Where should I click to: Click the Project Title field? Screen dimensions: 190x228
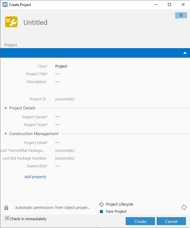point(57,74)
